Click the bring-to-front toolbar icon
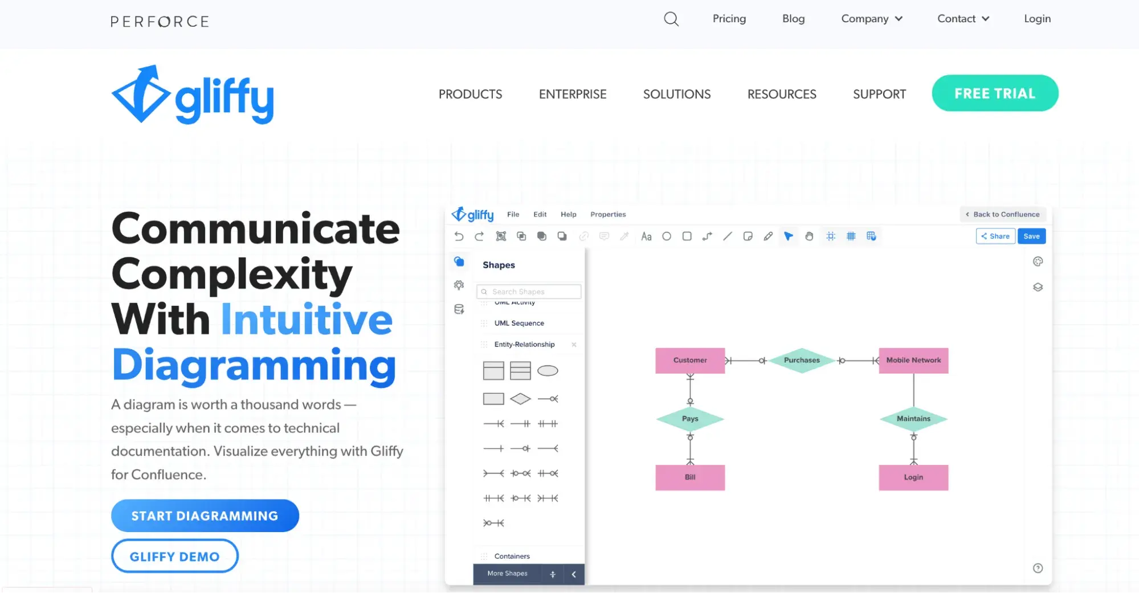This screenshot has height=593, width=1139. (542, 236)
